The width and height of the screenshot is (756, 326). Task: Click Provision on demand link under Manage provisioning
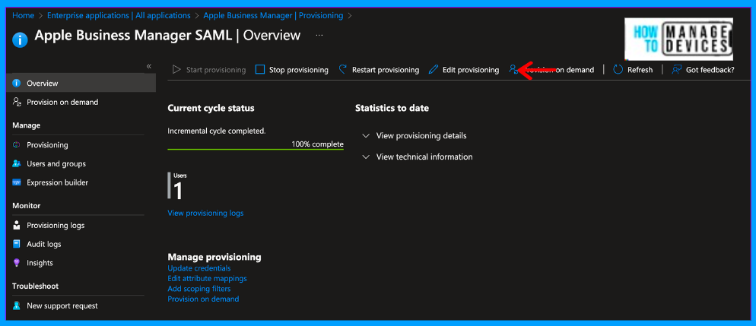coord(203,299)
